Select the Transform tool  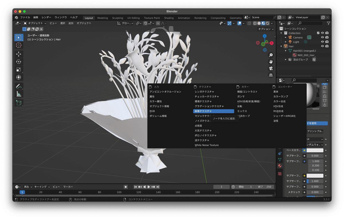[19, 77]
